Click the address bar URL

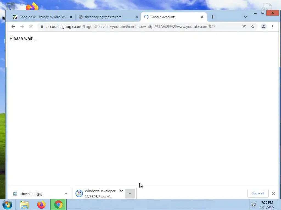[131, 27]
